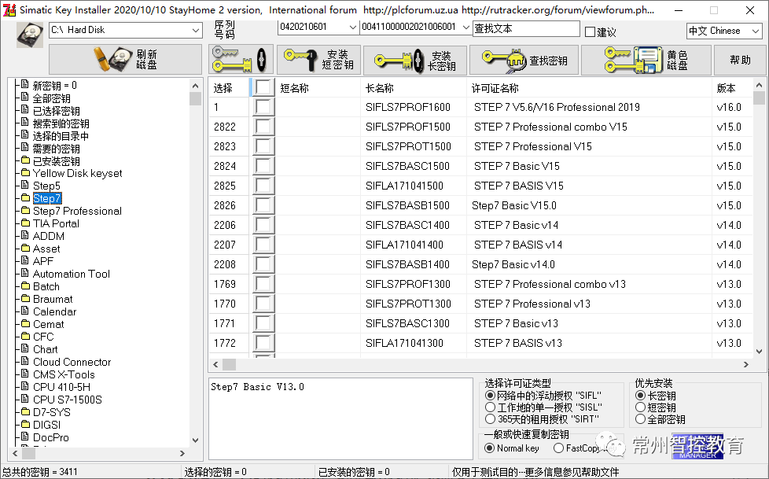The width and height of the screenshot is (769, 479).
Task: Open serial number 0420210601 dropdown
Action: (352, 28)
